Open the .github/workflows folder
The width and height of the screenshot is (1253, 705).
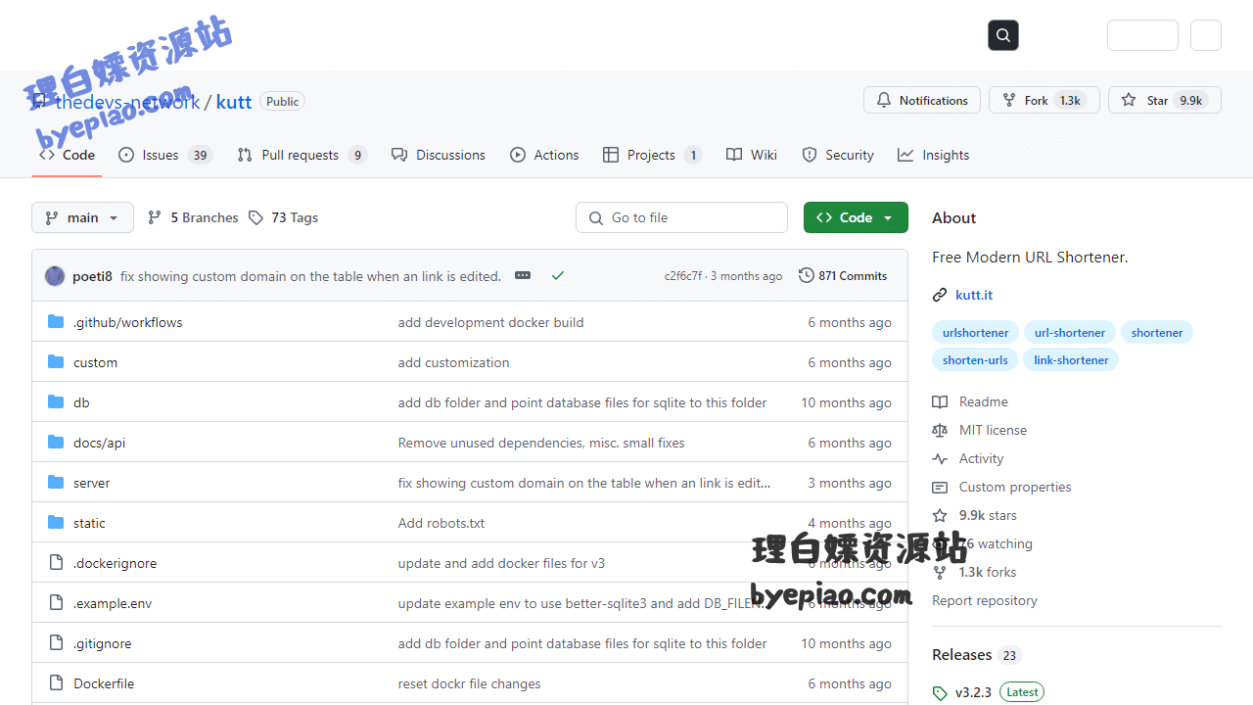click(127, 322)
